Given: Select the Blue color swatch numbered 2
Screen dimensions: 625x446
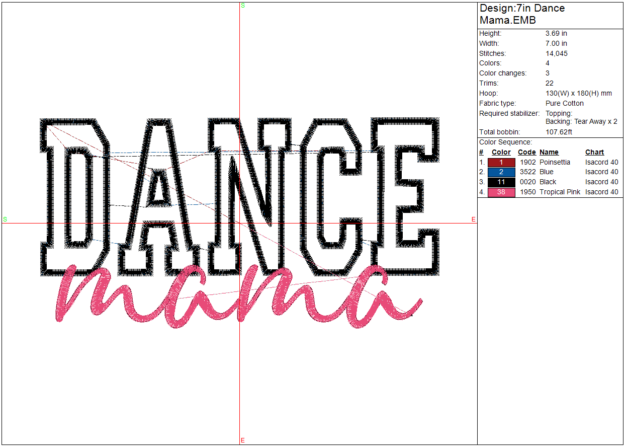Looking at the screenshot, I should pos(501,172).
